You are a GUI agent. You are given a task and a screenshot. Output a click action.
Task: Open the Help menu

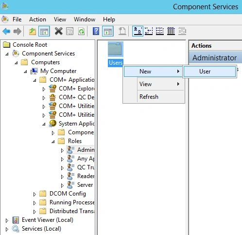(109, 19)
